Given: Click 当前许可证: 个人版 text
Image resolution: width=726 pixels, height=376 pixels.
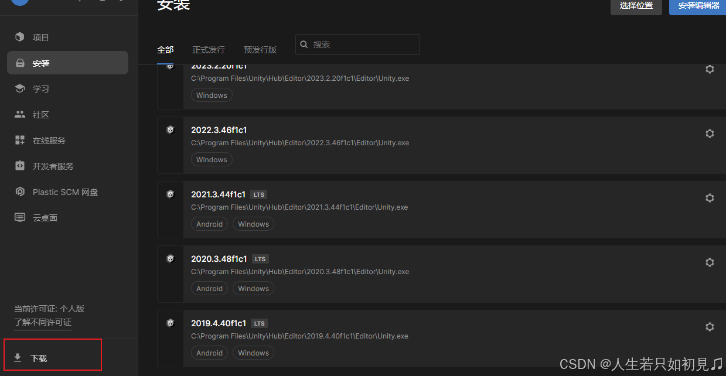Looking at the screenshot, I should point(49,309).
